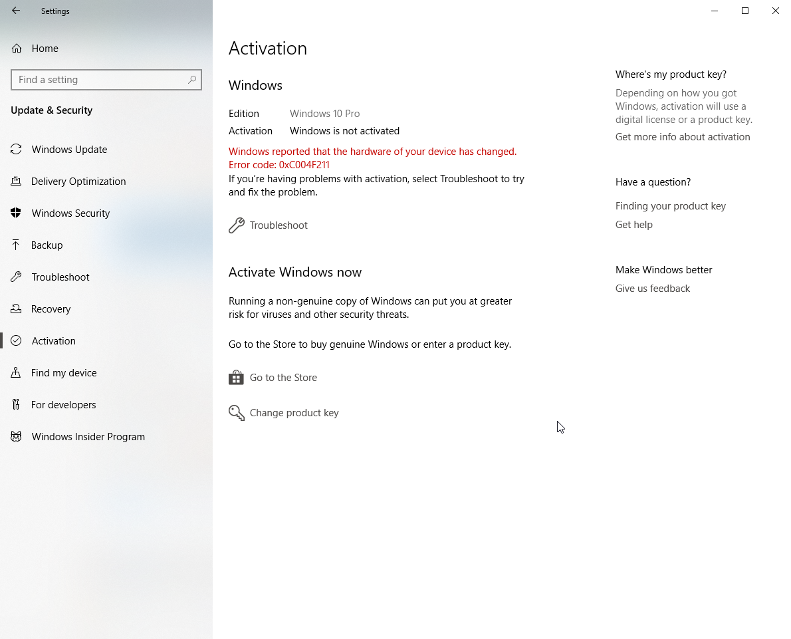Click Where's my product key heading
This screenshot has height=639, width=791.
[671, 74]
